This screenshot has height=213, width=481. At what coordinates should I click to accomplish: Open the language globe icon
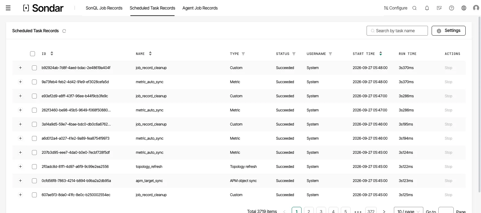click(464, 8)
